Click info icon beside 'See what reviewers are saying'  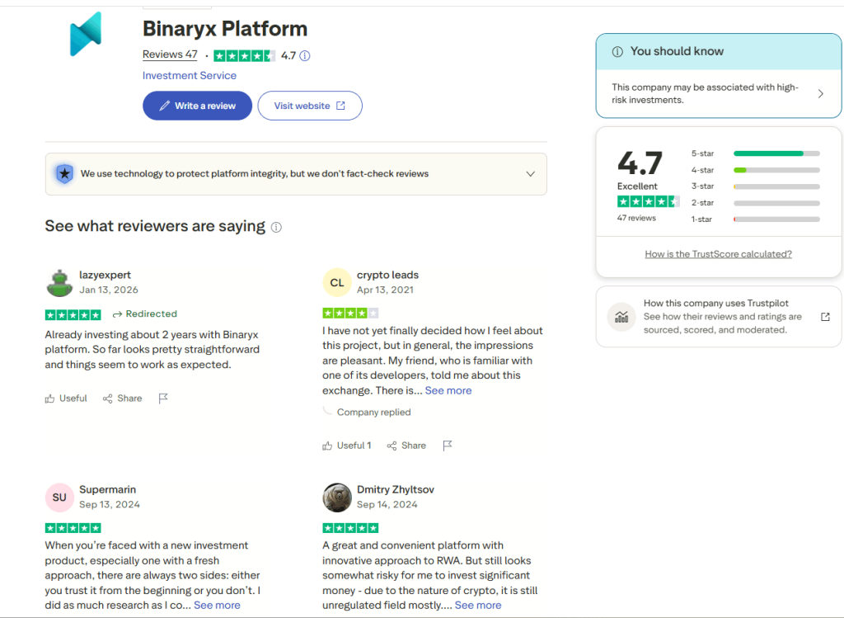point(276,228)
